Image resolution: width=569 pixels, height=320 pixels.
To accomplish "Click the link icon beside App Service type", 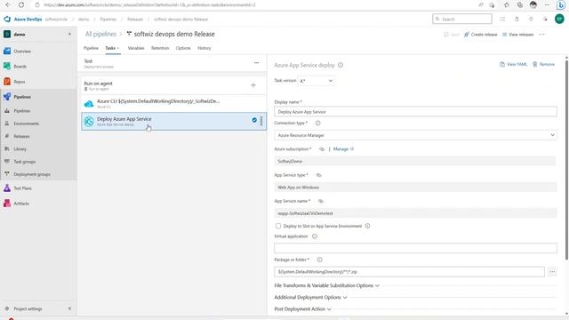I will click(x=318, y=175).
